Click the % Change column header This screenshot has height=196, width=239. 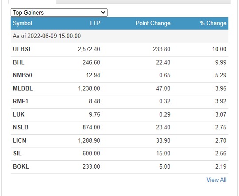(x=213, y=23)
